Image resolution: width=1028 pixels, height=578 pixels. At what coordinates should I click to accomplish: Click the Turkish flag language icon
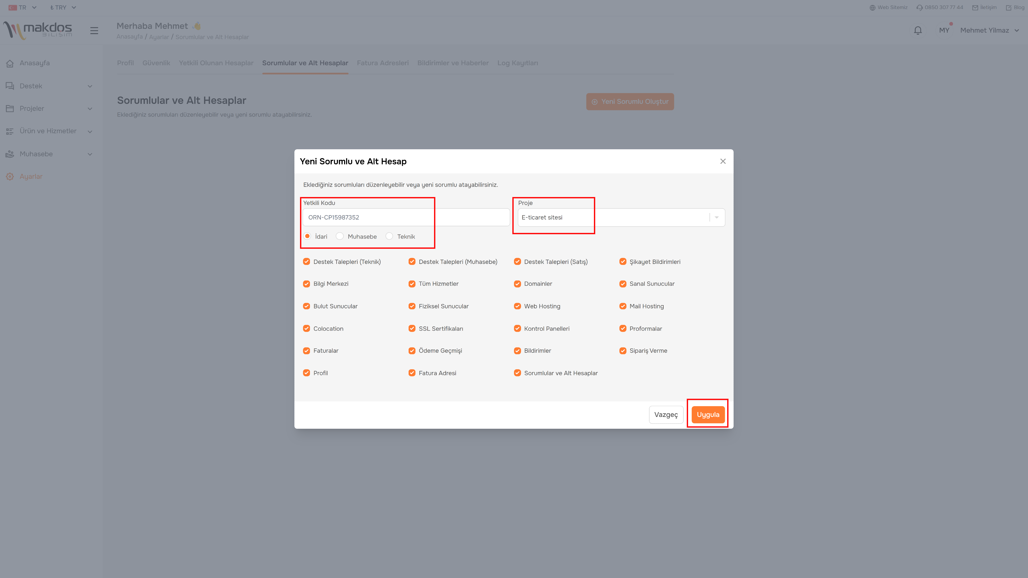13,8
